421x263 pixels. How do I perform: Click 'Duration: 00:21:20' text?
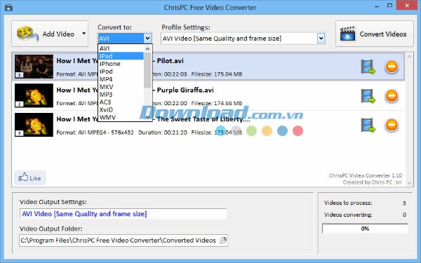[163, 133]
